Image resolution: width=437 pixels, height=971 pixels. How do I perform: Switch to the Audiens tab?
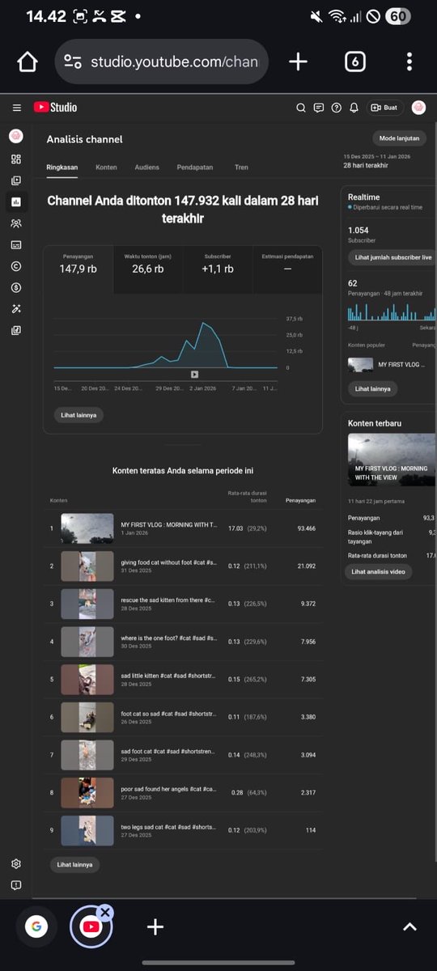pyautogui.click(x=147, y=167)
